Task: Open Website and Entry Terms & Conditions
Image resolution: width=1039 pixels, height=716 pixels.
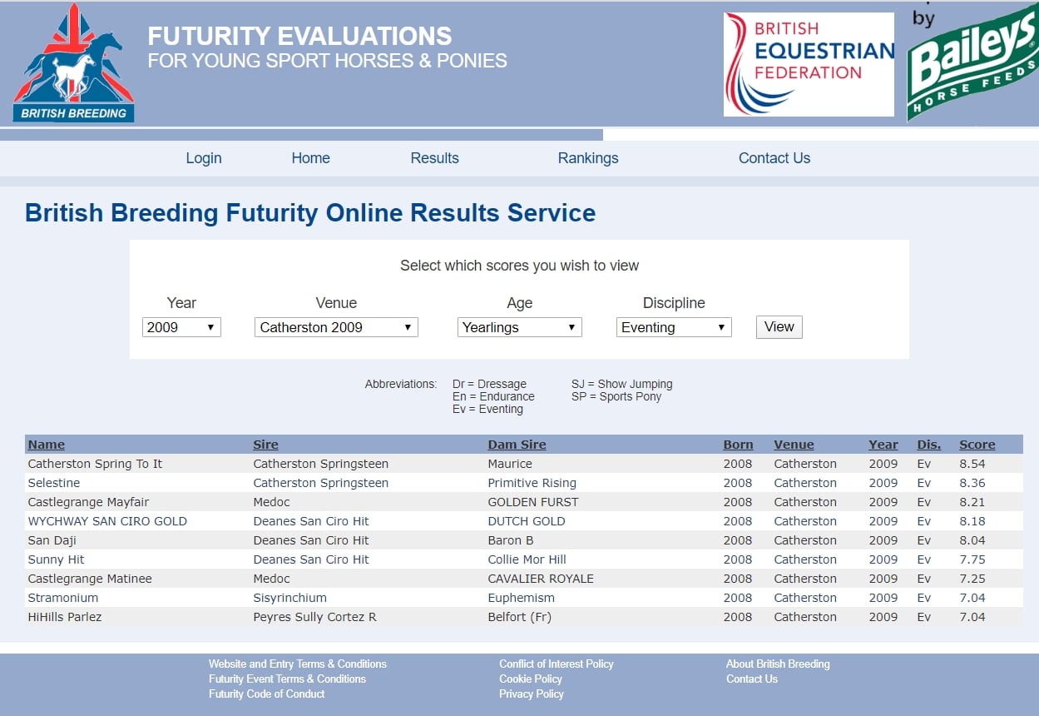Action: tap(298, 664)
